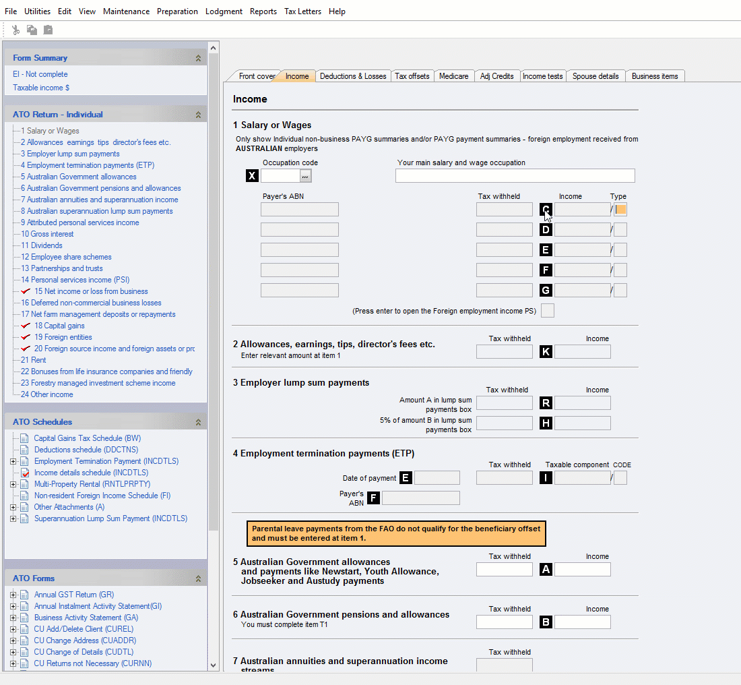Collapse the Form Summary panel
The image size is (741, 685).
click(x=198, y=59)
